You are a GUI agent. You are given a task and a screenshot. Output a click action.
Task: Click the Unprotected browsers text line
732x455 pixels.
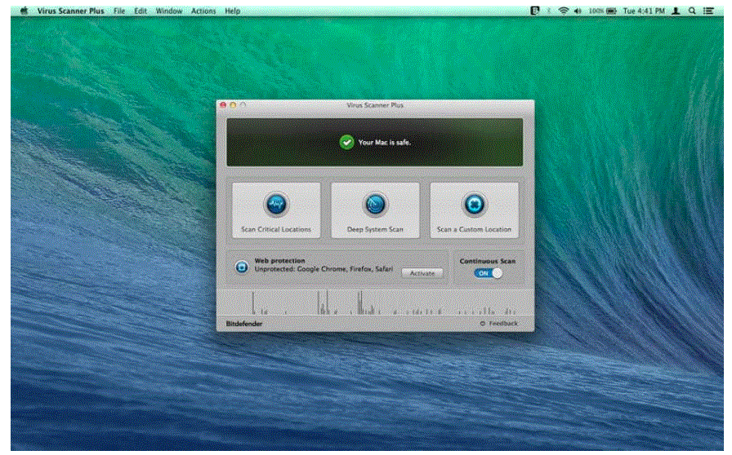(324, 269)
